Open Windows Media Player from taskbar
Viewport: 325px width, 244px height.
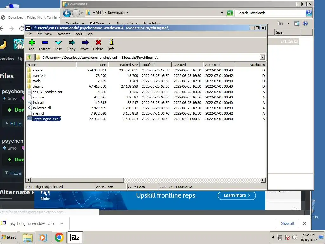click(43, 238)
